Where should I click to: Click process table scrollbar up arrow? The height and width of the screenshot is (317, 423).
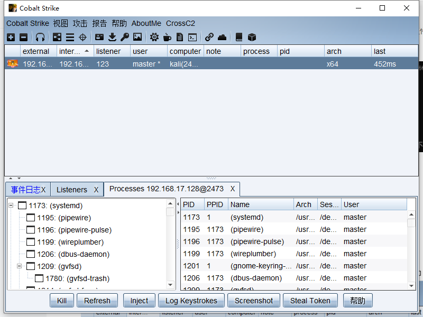[x=411, y=215]
